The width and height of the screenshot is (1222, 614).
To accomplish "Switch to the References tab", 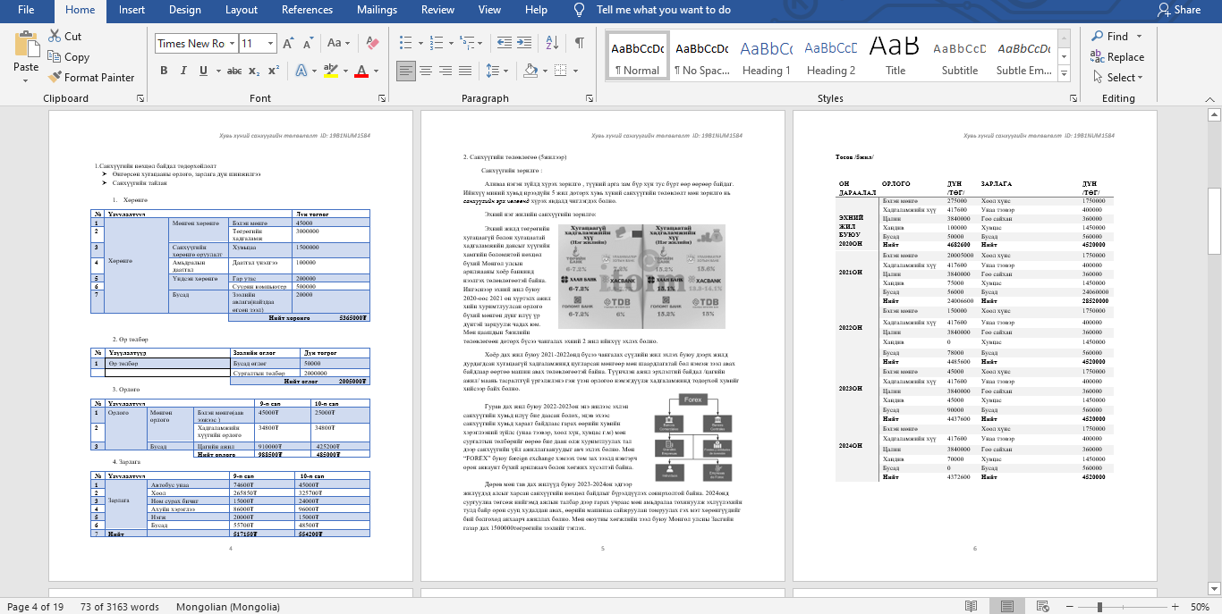I will point(307,10).
